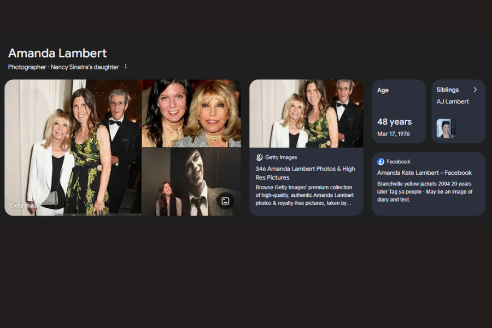Open AJ Lambert sibling thumbnail
492x328 pixels.
[446, 128]
